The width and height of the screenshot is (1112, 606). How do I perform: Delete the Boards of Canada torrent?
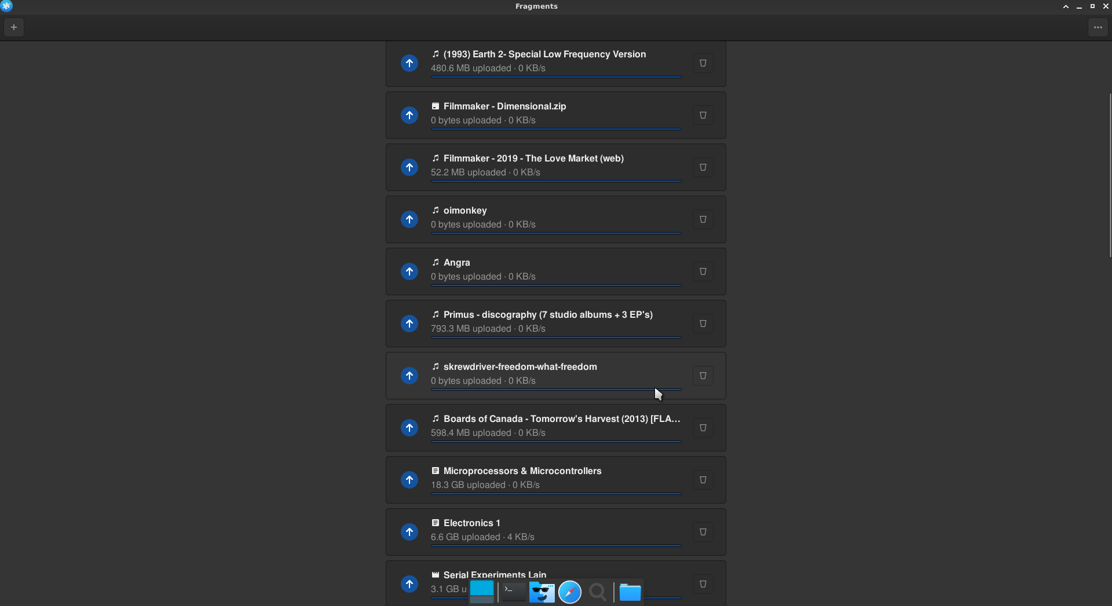[703, 428]
